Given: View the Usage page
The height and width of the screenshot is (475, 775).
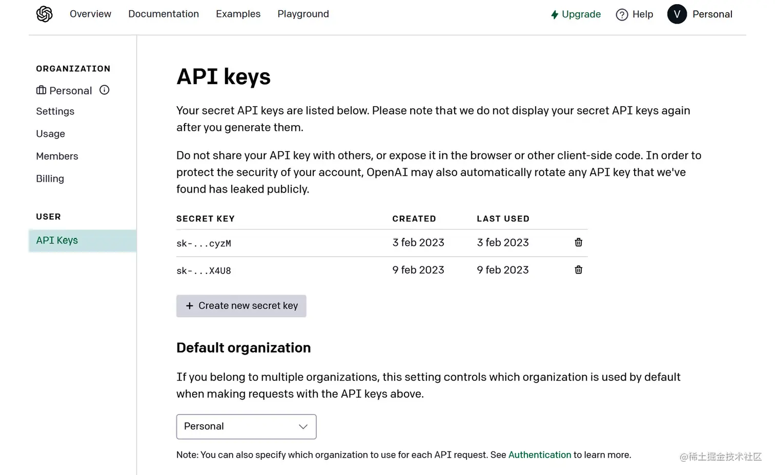Looking at the screenshot, I should coord(51,134).
